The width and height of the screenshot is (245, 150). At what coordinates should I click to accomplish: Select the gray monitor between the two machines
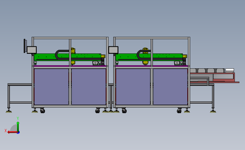click(113, 50)
